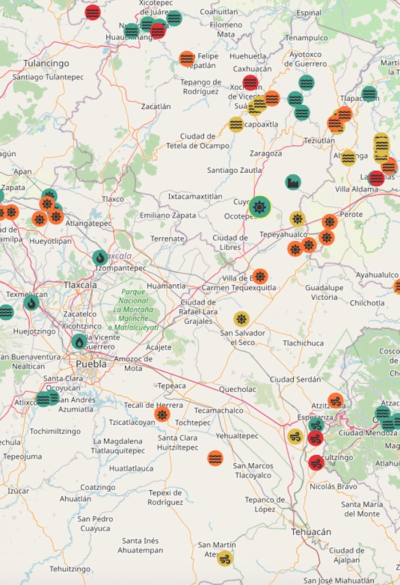Click yellow solar marker above San Salvador el Seco
Viewport: 400px width, 585px height.
pos(241,319)
